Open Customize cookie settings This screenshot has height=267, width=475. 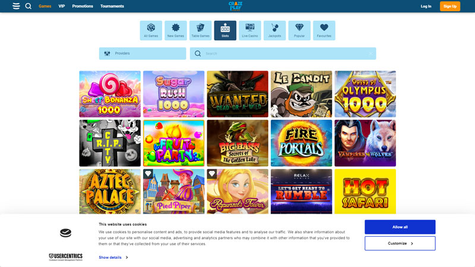click(400, 243)
